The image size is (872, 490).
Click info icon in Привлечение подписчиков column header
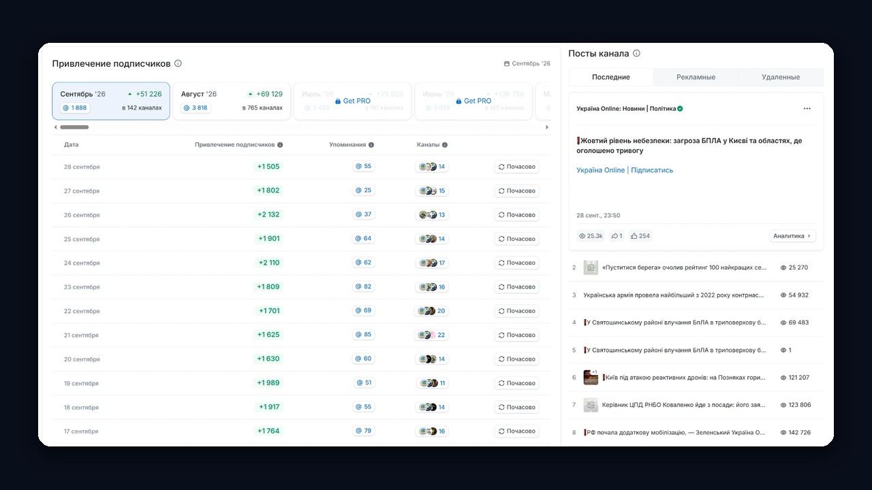coord(280,145)
